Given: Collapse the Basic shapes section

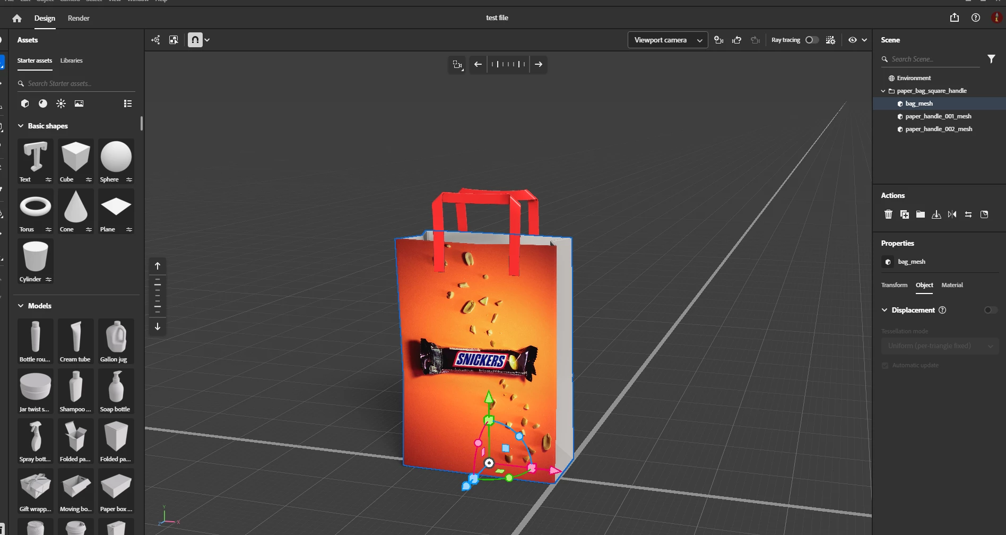Looking at the screenshot, I should point(21,126).
